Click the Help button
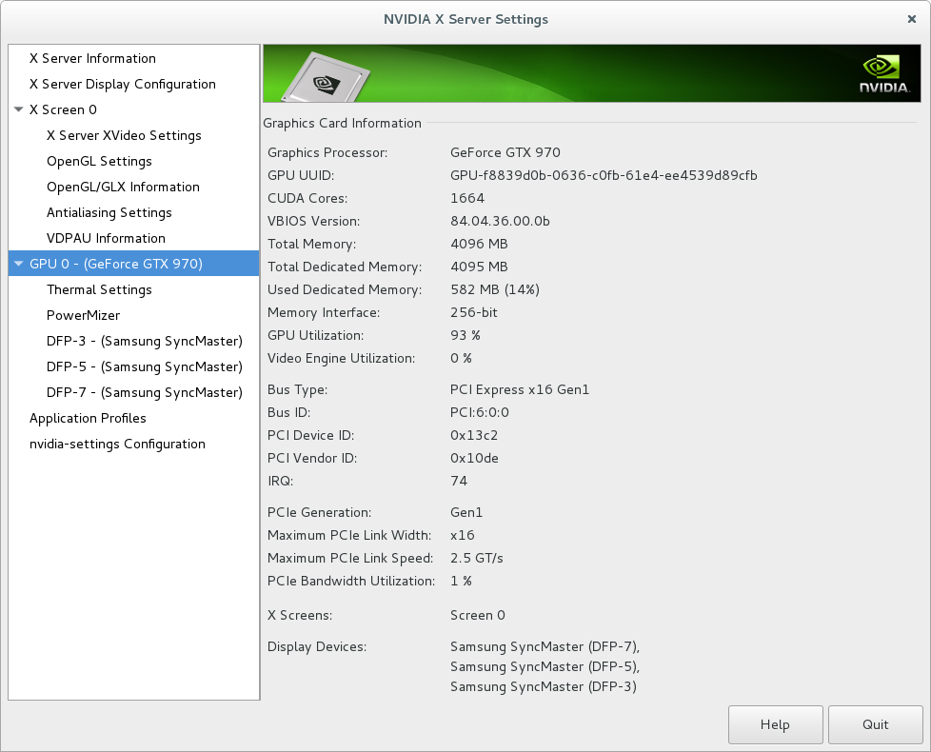The width and height of the screenshot is (931, 752). pos(776,724)
